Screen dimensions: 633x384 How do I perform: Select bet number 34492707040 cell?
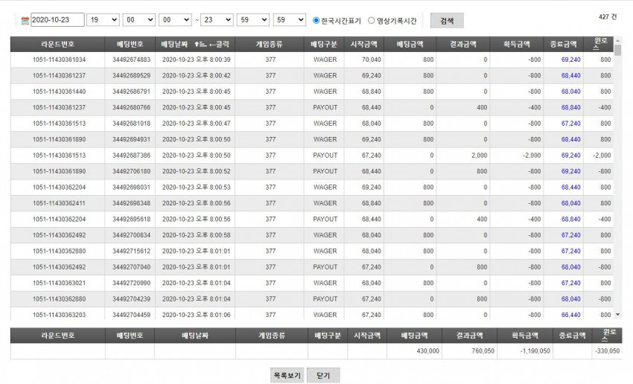pyautogui.click(x=131, y=267)
